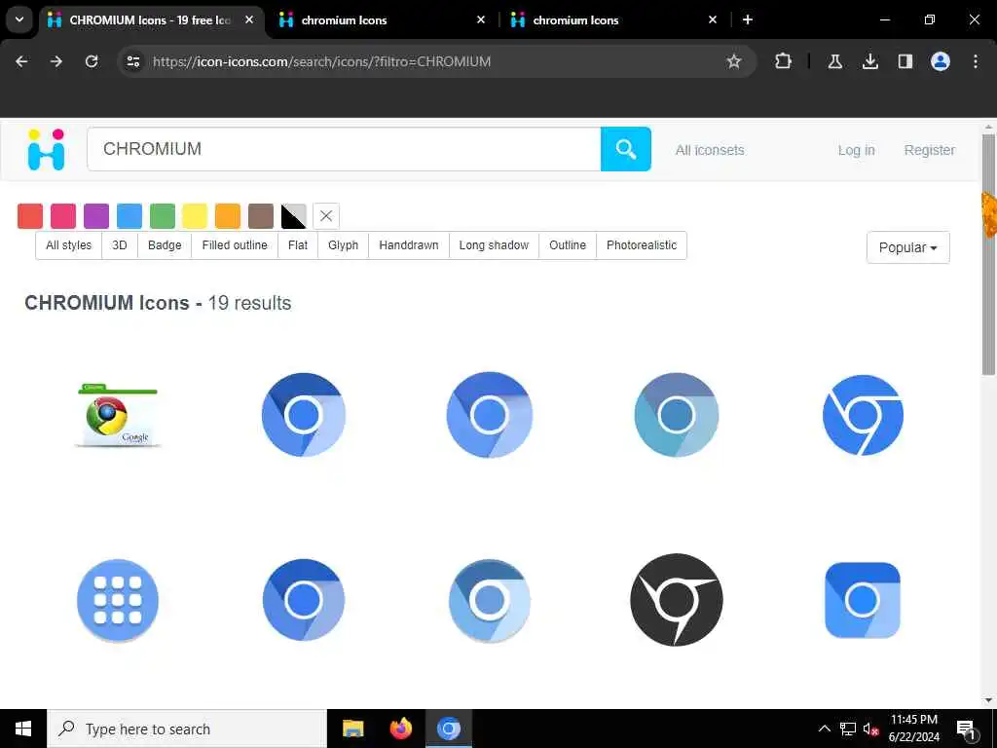The width and height of the screenshot is (997, 748).
Task: Click the blue magnifier search button
Action: click(x=626, y=149)
